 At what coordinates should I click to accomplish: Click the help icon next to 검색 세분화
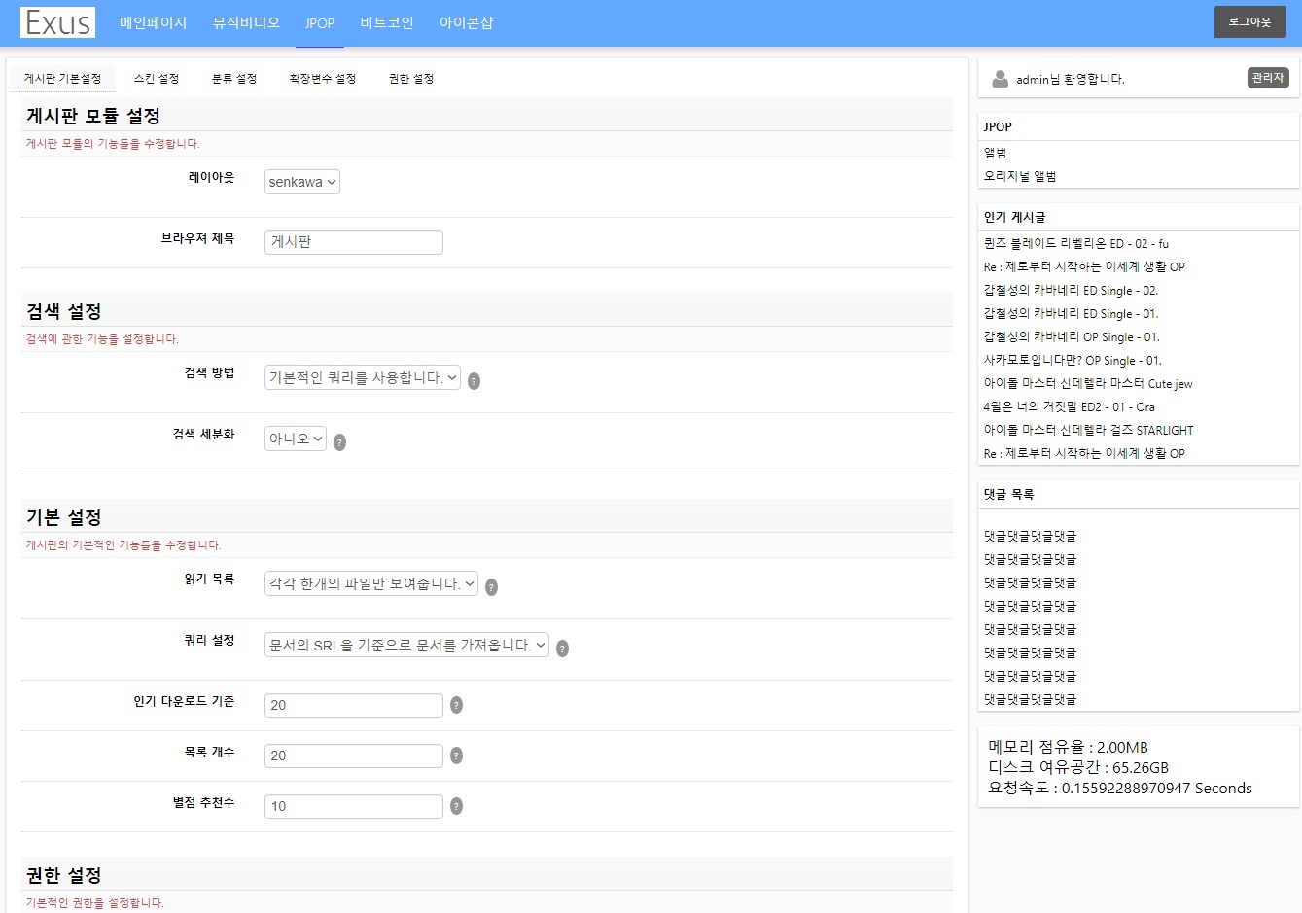point(339,442)
